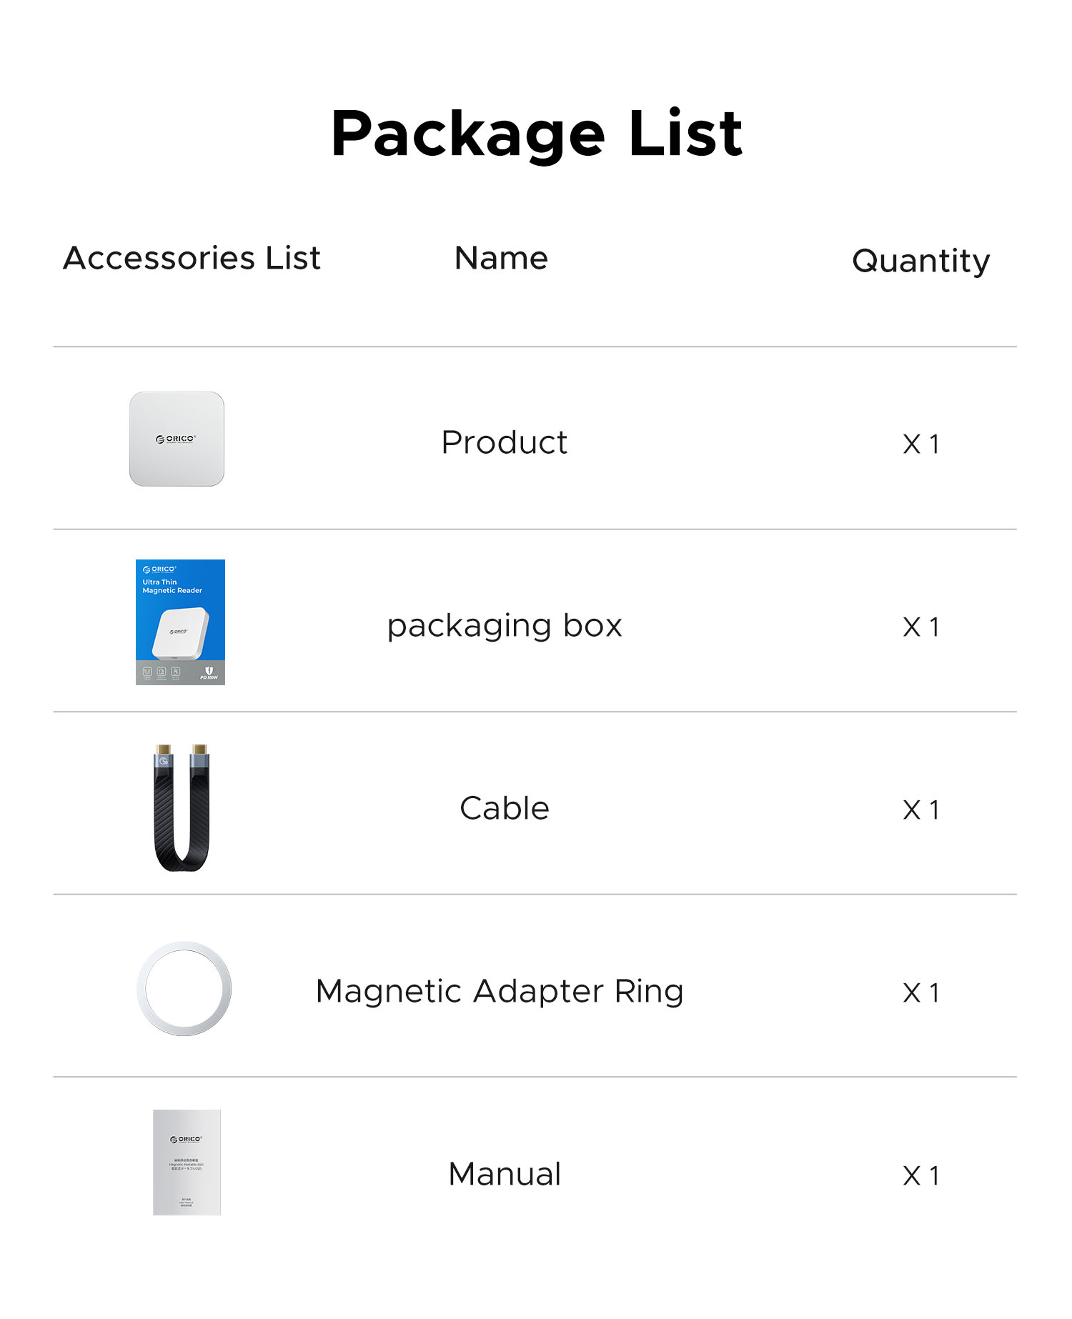Click the white ORICO product image
1072x1319 pixels.
[177, 439]
